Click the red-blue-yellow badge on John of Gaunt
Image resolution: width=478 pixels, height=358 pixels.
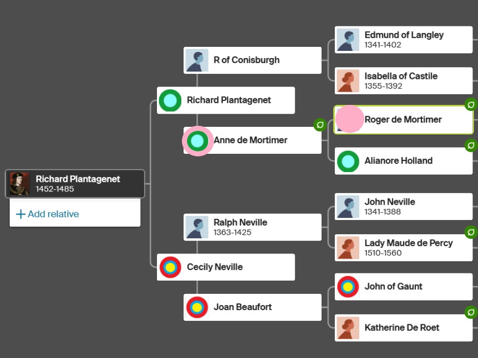pos(348,287)
